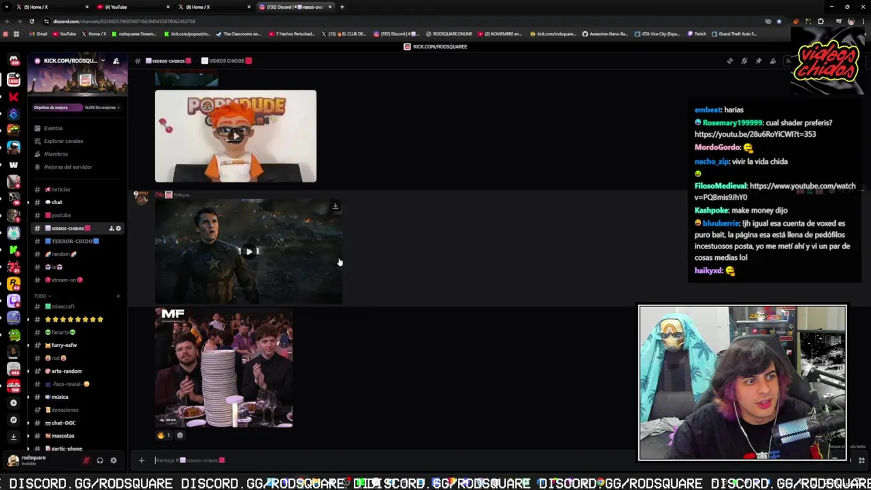The image size is (871, 490).
Task: Open notification settings in channel header
Action: [744, 61]
